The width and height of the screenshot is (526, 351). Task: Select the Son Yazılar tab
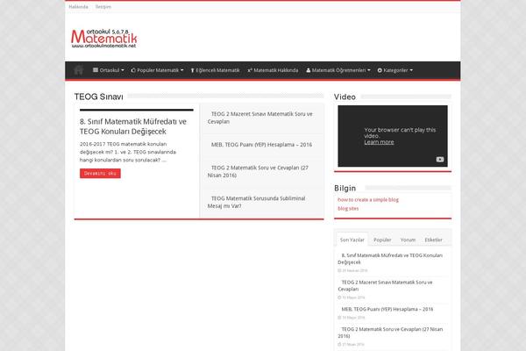[x=352, y=240]
